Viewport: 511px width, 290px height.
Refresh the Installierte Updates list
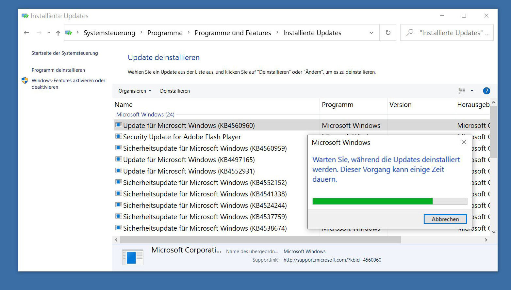[388, 33]
